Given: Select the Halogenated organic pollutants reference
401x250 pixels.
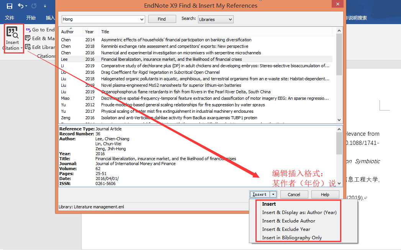Looking at the screenshot, I should tap(196, 79).
